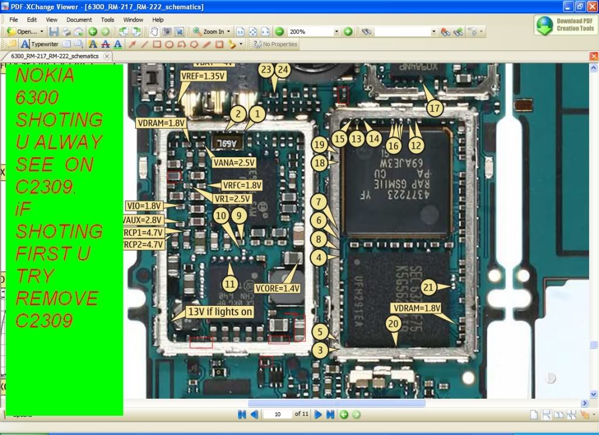Open the View menu
This screenshot has height=435, width=599.
[x=52, y=19]
